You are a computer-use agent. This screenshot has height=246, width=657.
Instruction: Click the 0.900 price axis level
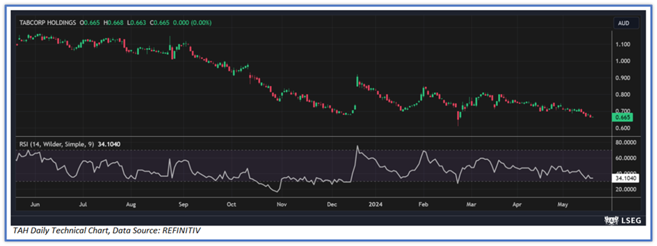[x=623, y=78]
